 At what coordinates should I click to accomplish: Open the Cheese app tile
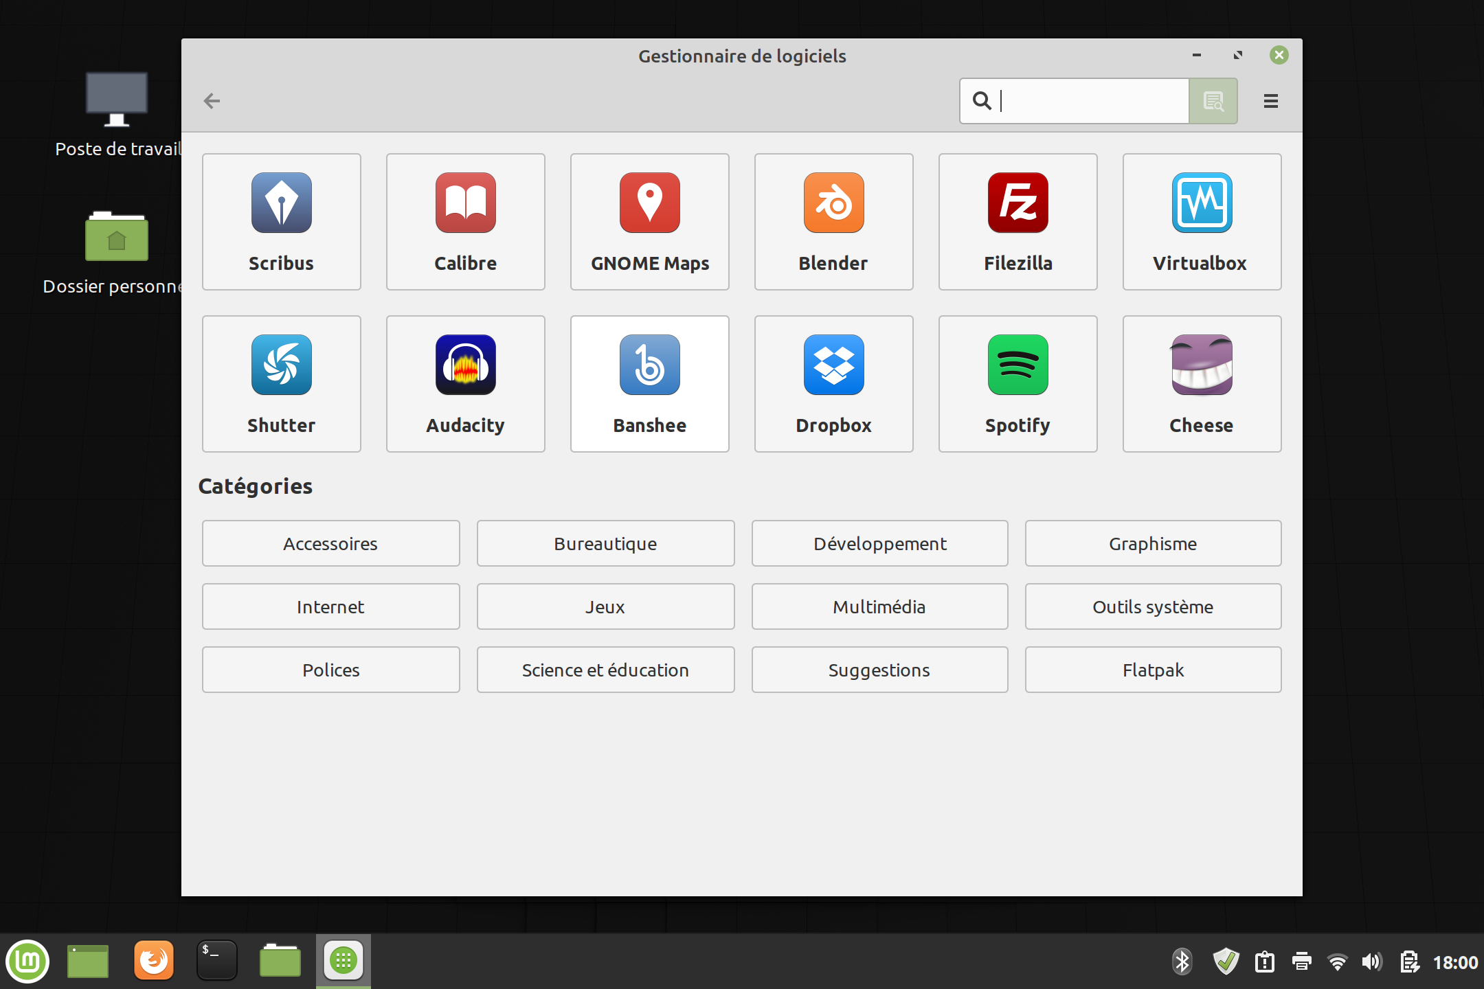[1202, 384]
